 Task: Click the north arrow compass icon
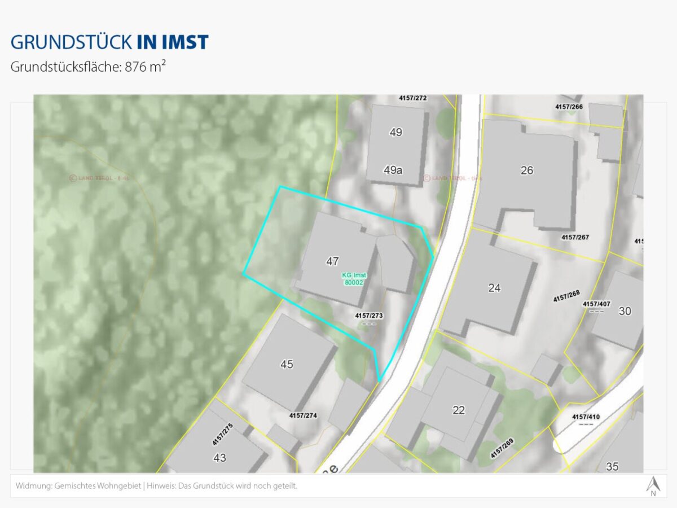(653, 486)
